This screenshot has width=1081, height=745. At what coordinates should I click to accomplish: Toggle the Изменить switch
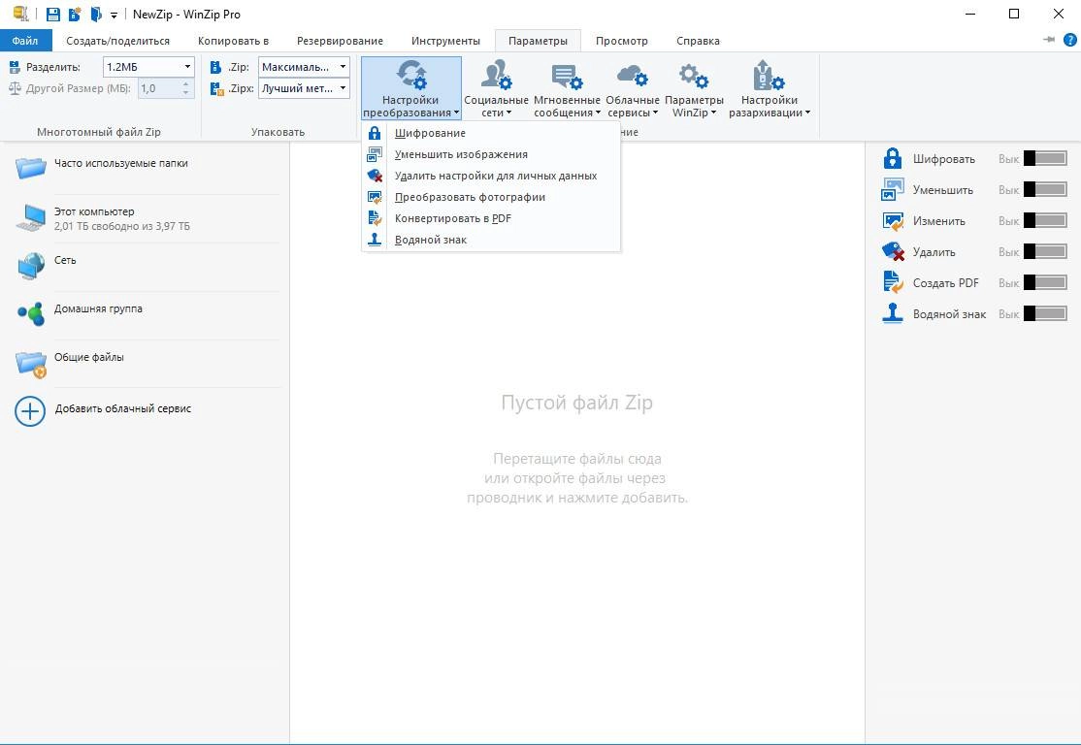[x=1045, y=220]
